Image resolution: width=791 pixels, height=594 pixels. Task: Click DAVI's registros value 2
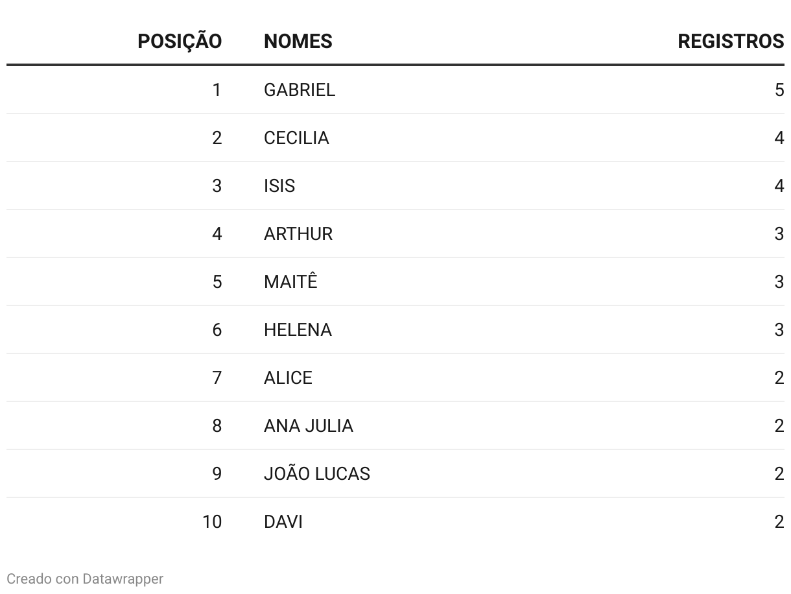coord(779,521)
